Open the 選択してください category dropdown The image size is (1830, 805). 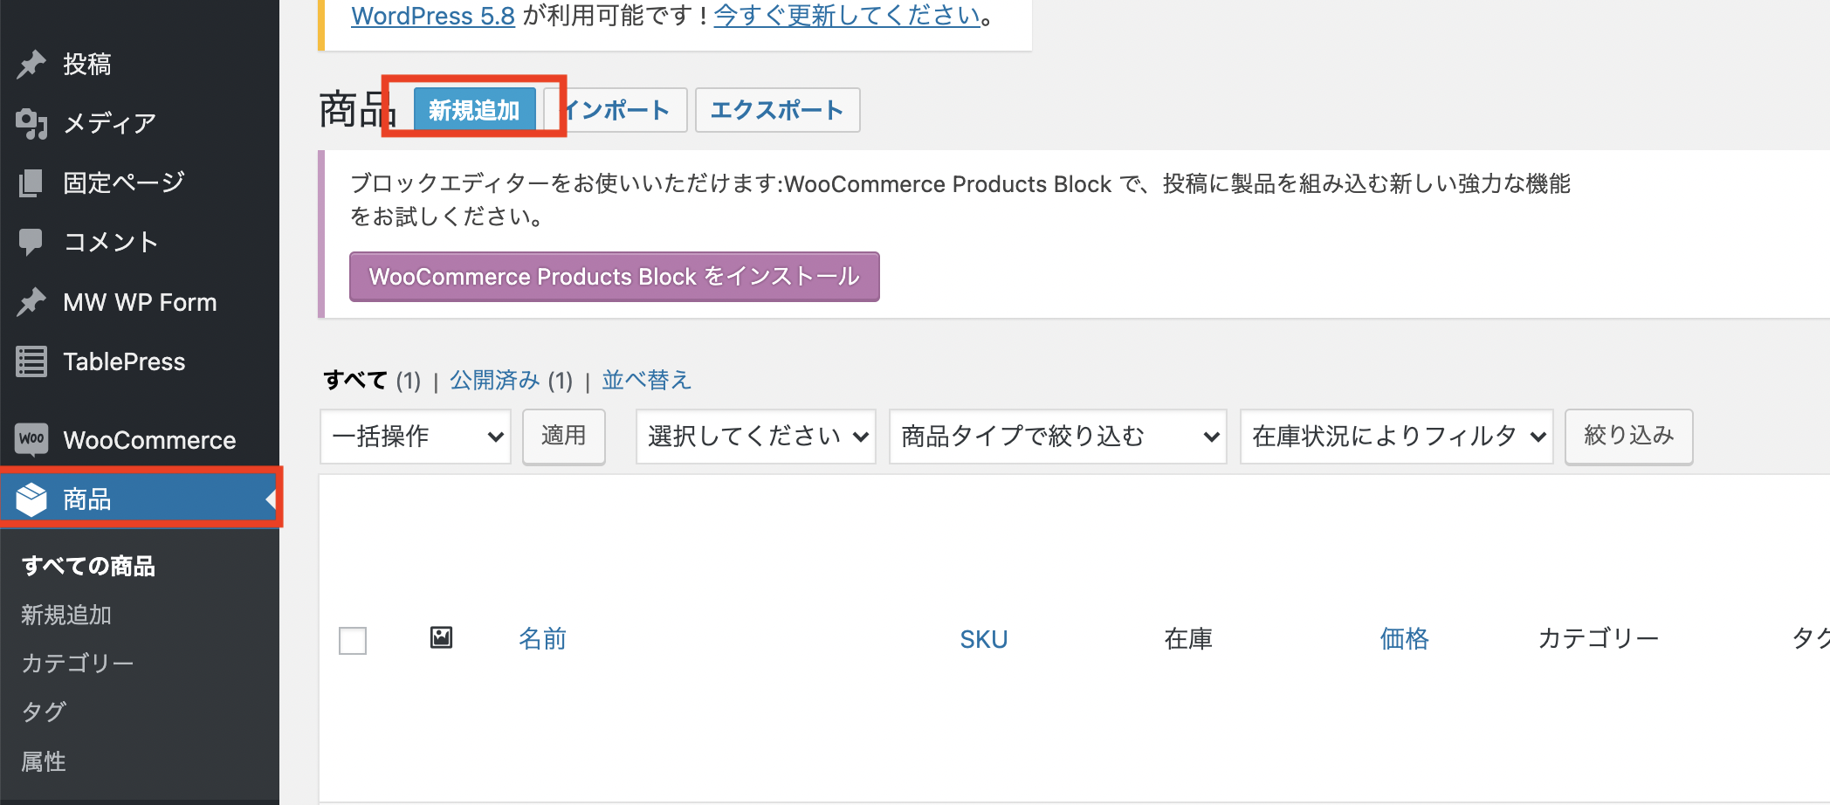[x=756, y=437]
